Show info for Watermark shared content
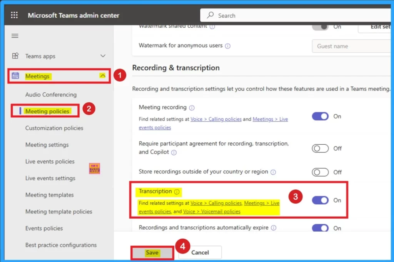Viewport: 394px width, 262px height. click(212, 27)
